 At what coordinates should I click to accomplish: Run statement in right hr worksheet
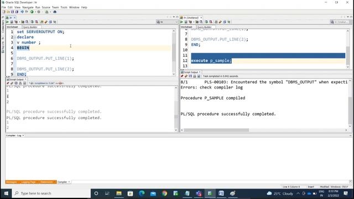181,22
